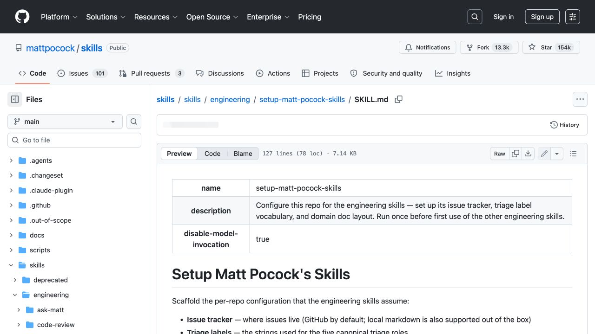Open the Raw file view
This screenshot has width=595, height=334.
500,154
